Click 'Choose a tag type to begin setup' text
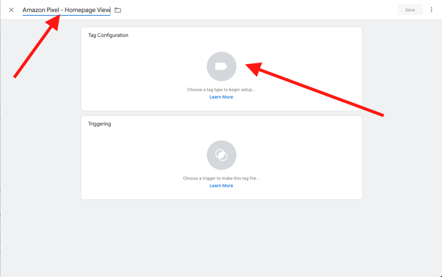This screenshot has height=277, width=442. [221, 90]
